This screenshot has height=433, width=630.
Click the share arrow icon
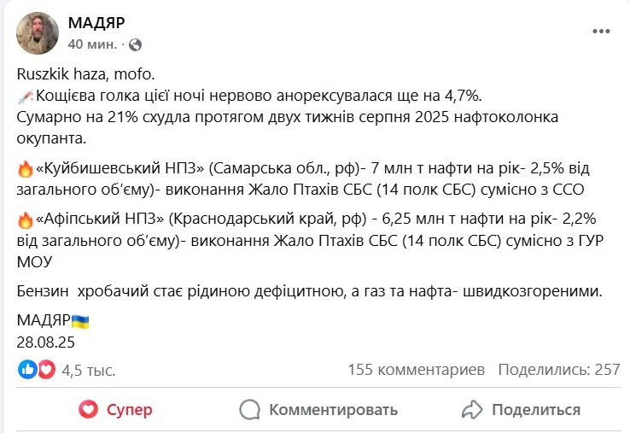point(472,409)
